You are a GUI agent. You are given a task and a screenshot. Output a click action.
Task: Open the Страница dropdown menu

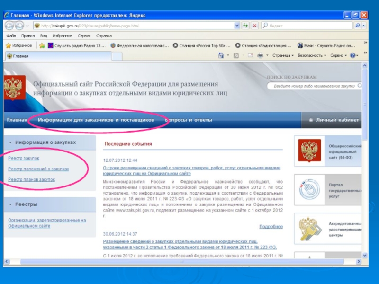pyautogui.click(x=283, y=55)
